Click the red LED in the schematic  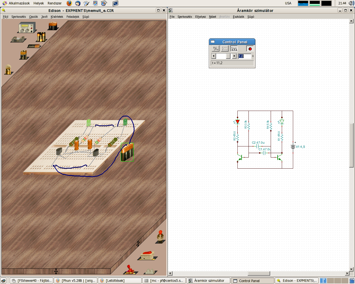(237, 122)
